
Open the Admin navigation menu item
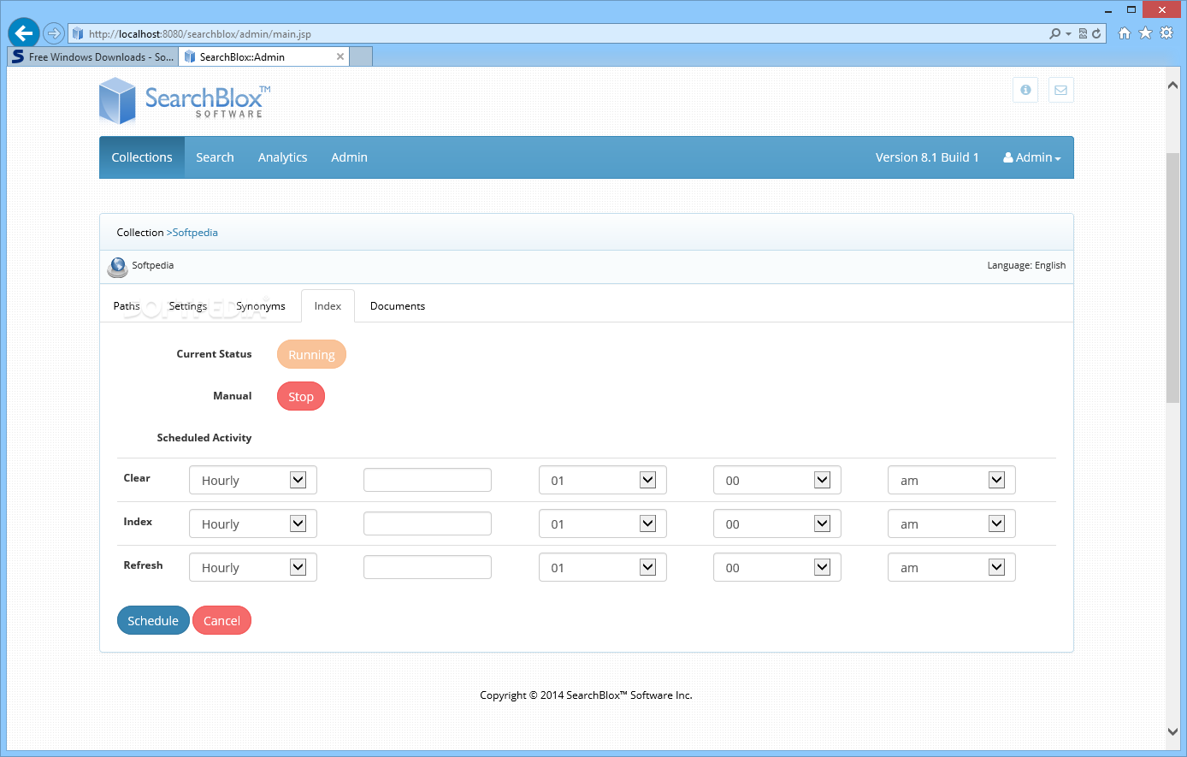coord(349,157)
